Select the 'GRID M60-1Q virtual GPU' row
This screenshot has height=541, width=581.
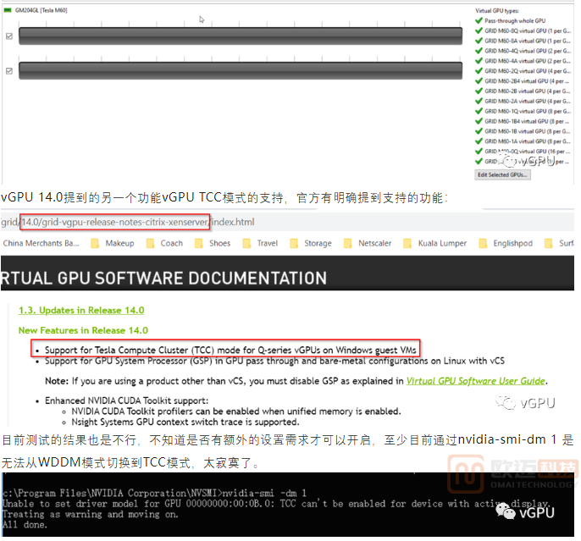(523, 111)
